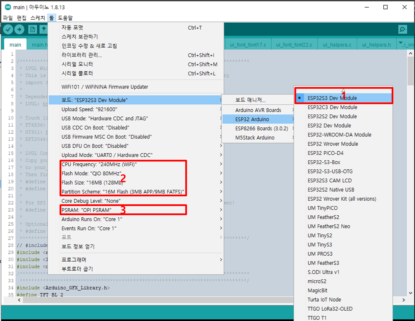The height and width of the screenshot is (321, 415).
Task: Click the Verify checkmark toolbar icon
Action: point(8,29)
